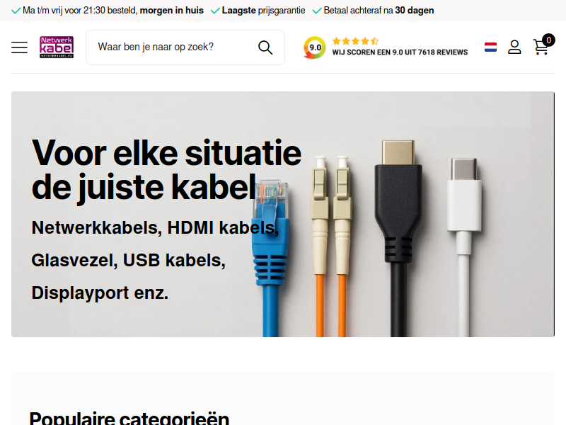
Task: Click the orange fiber optic cables image
Action: pos(331,246)
